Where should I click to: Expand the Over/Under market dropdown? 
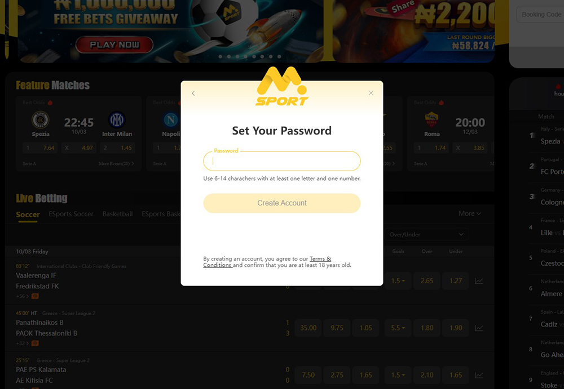click(426, 235)
